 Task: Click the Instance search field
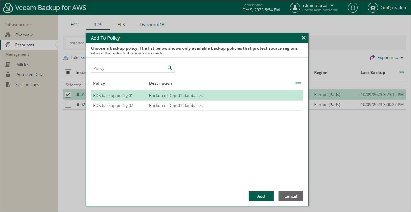[x=76, y=43]
